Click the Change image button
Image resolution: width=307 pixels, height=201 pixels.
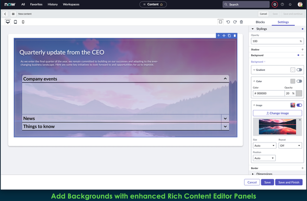click(277, 113)
